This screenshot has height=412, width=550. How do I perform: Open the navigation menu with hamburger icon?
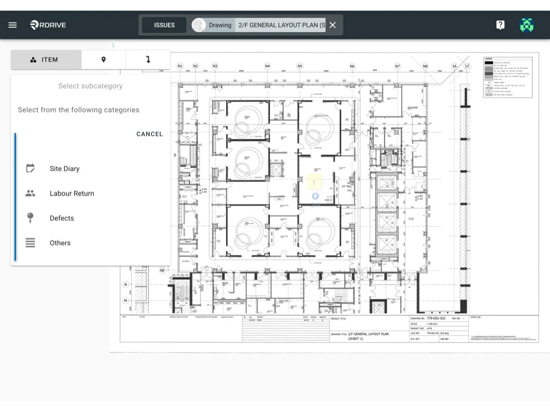pyautogui.click(x=12, y=25)
